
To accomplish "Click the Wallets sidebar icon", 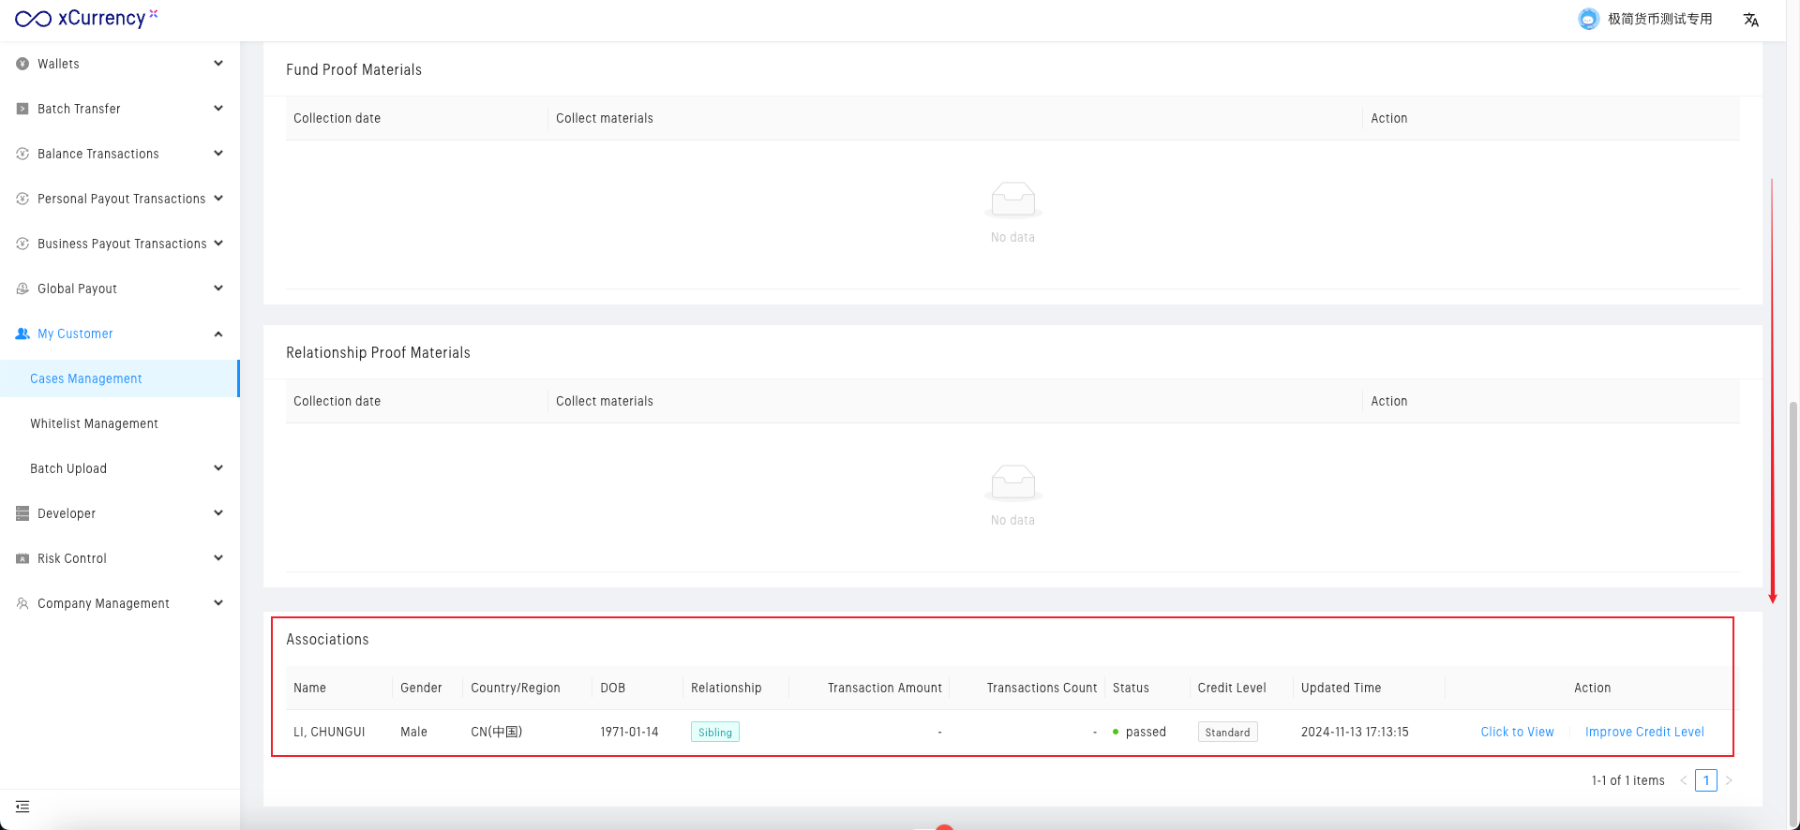I will pos(22,64).
